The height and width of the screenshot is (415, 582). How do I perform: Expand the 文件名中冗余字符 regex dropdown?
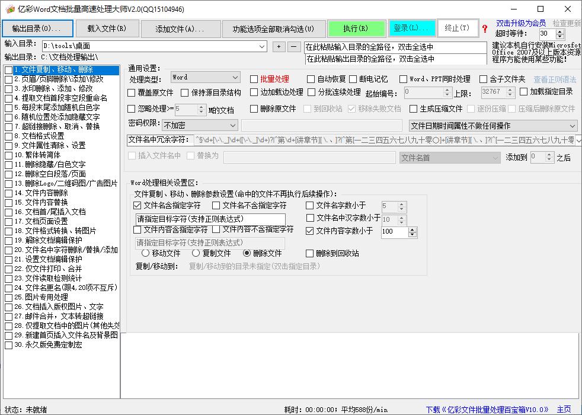pyautogui.click(x=578, y=141)
